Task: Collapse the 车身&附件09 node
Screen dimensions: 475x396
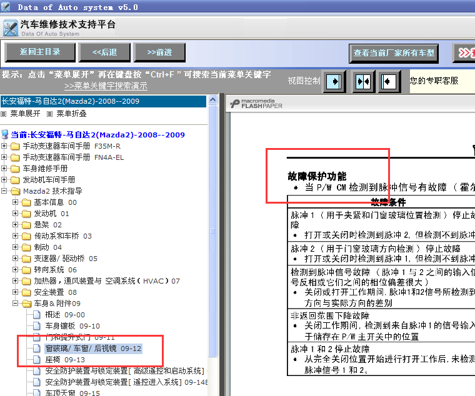Action: coord(15,304)
